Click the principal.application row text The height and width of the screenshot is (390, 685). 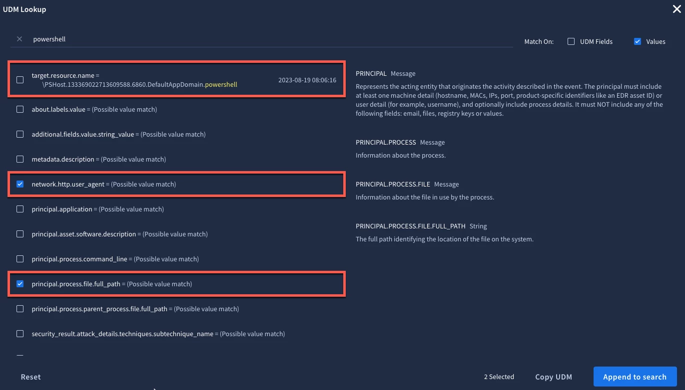click(98, 209)
